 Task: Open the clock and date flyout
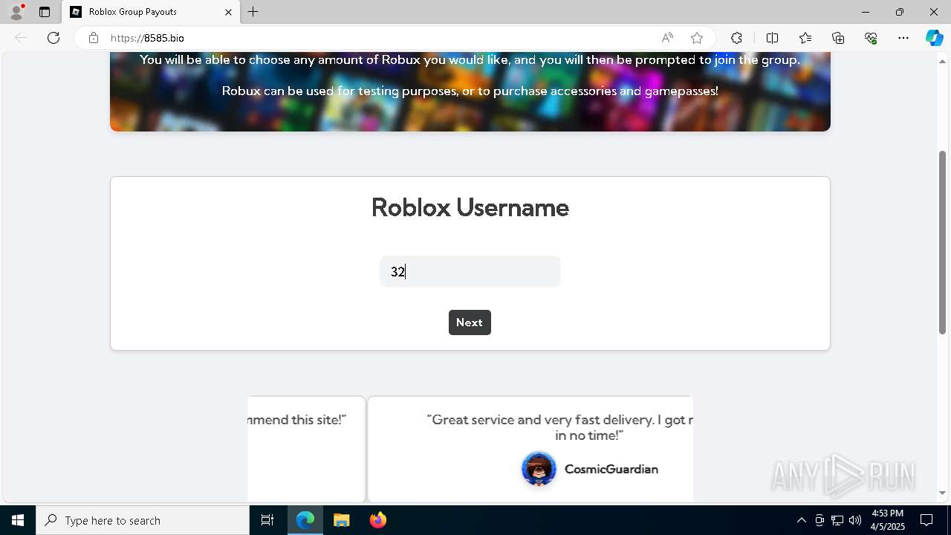887,520
